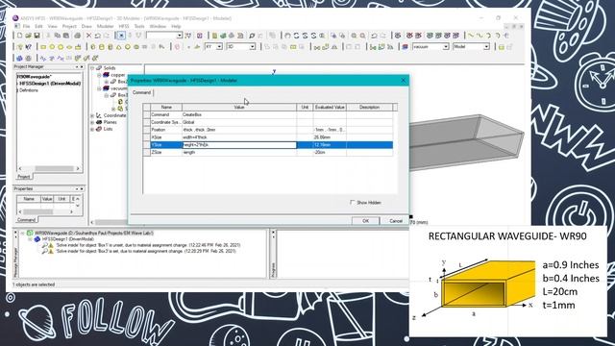
Task: Select the Draw cylinder tool icon
Action: 102,47
